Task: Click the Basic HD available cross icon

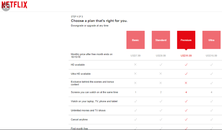Action: click(x=135, y=65)
